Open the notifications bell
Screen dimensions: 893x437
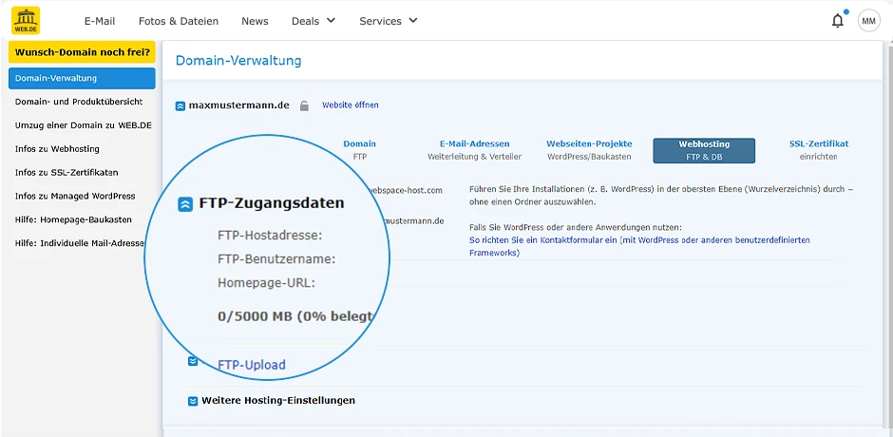pos(837,21)
